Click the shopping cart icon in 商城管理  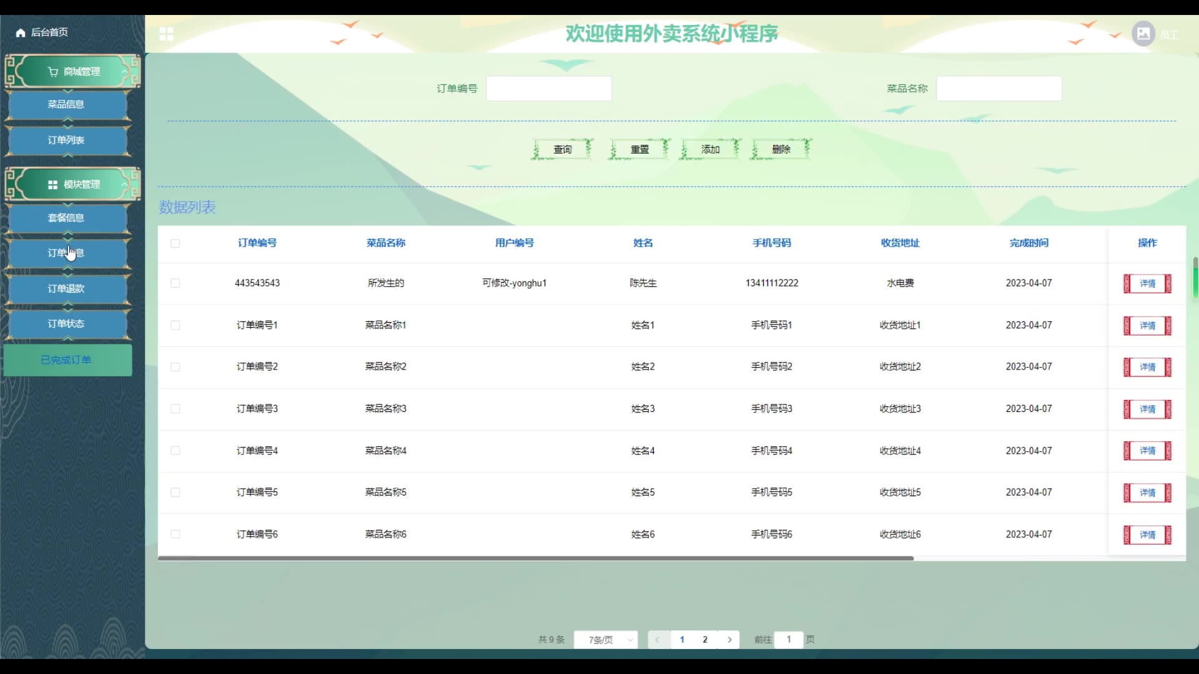(x=53, y=72)
